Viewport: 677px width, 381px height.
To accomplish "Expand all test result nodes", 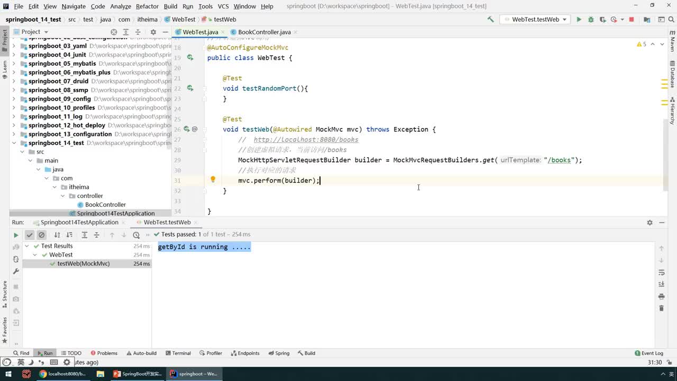I will point(84,235).
